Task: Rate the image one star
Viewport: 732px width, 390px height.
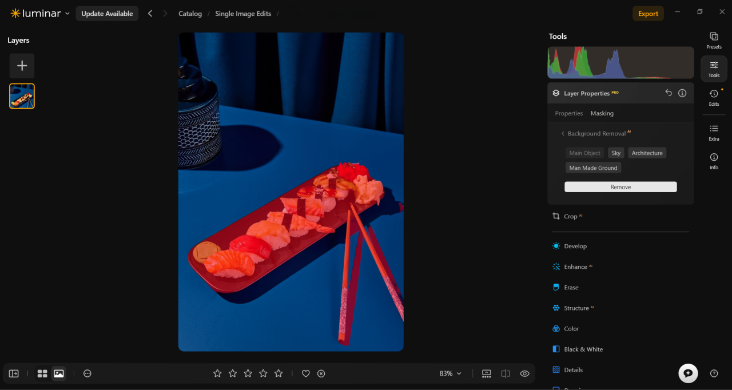Action: (x=217, y=373)
